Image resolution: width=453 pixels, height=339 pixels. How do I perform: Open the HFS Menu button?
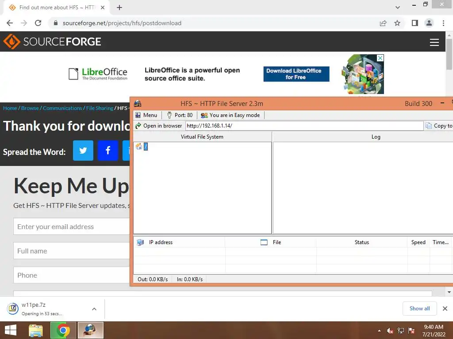146,115
